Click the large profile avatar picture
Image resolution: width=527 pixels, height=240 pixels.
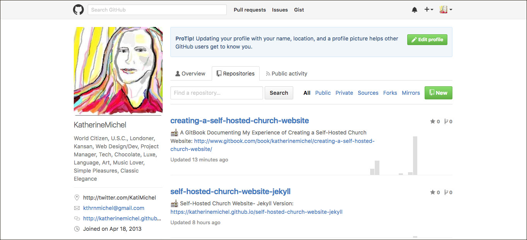(118, 71)
